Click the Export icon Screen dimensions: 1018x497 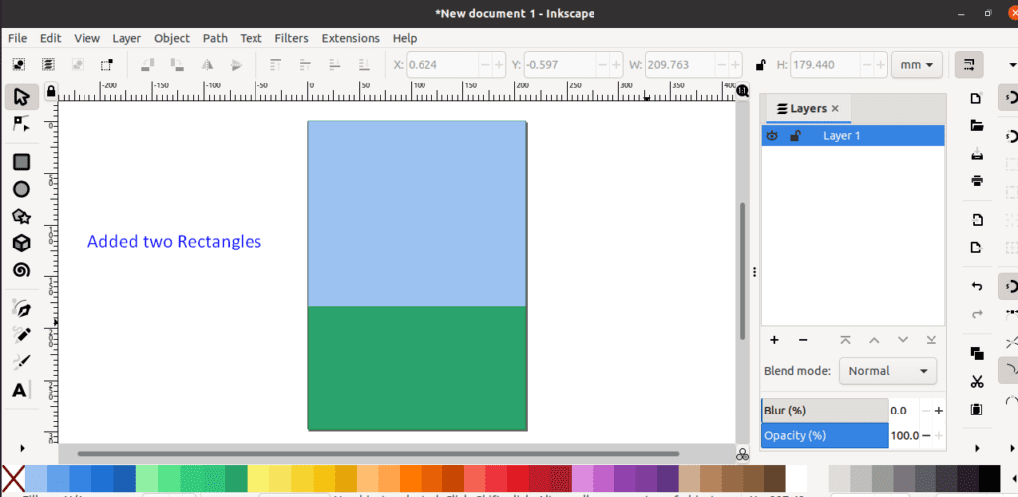point(976,248)
